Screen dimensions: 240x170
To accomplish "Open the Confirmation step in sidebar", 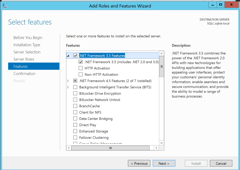I will pyautogui.click(x=24, y=74).
